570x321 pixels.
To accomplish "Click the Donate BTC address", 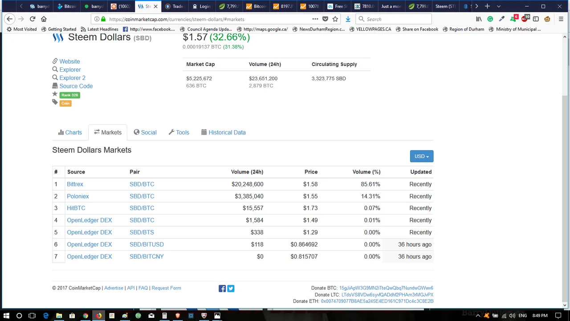I will point(386,288).
